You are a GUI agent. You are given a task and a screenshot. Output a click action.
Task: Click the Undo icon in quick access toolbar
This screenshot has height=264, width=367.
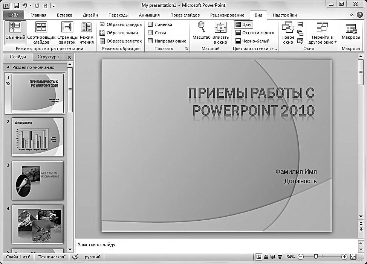(x=24, y=5)
